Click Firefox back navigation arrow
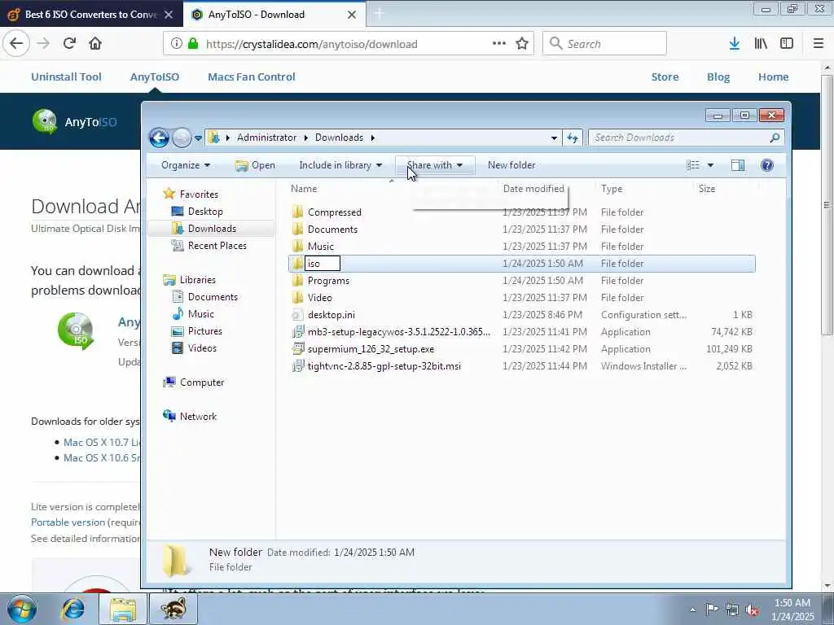 [16, 44]
